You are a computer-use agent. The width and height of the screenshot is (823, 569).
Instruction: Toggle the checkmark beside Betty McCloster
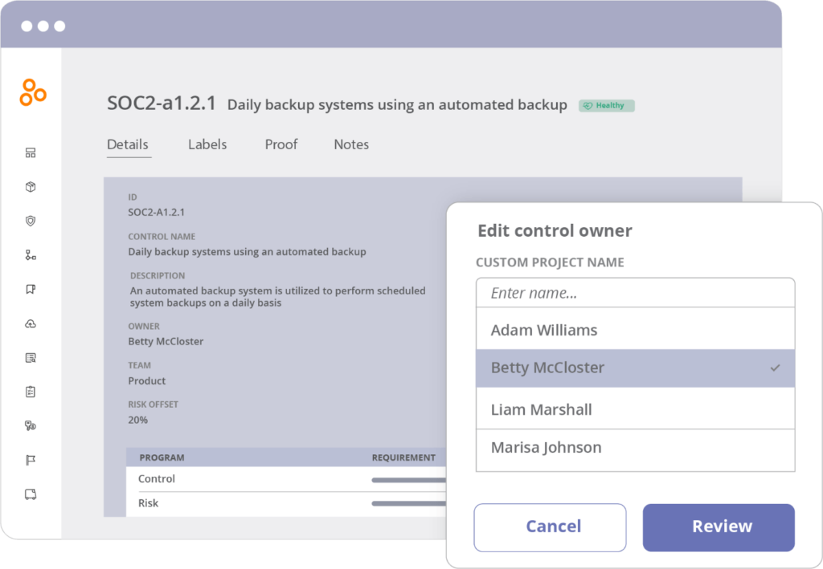pyautogui.click(x=775, y=368)
